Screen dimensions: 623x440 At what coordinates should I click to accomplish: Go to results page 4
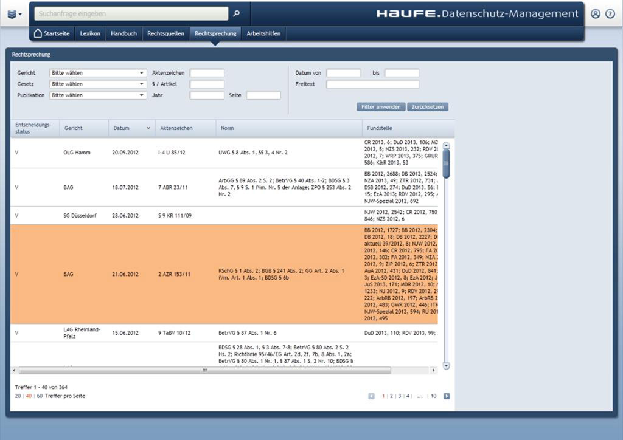tap(408, 396)
